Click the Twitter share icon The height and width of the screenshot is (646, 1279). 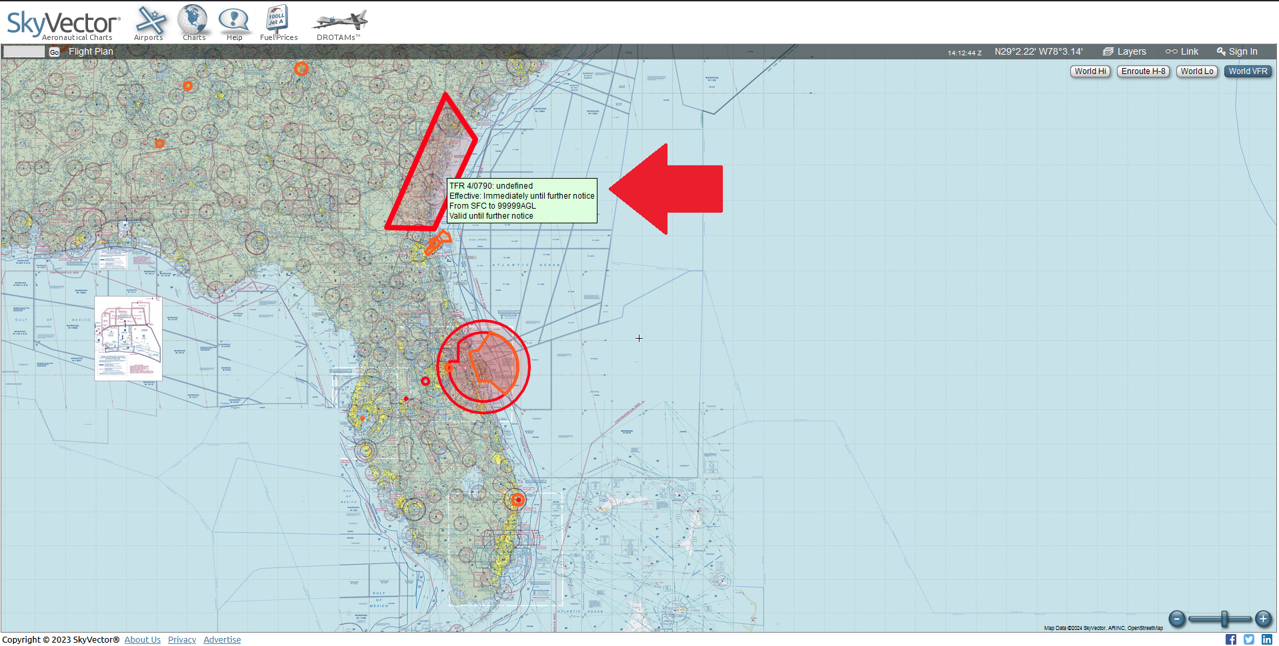[1249, 639]
